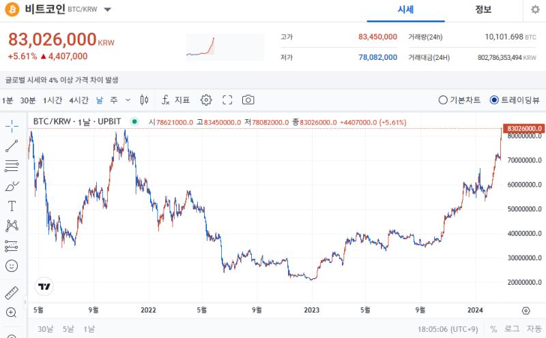The height and width of the screenshot is (338, 546).
Task: Click the 2022 time axis label
Action: pyautogui.click(x=148, y=310)
